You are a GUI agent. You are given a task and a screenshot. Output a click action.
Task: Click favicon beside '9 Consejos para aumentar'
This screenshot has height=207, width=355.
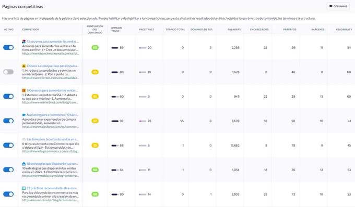[24, 90]
